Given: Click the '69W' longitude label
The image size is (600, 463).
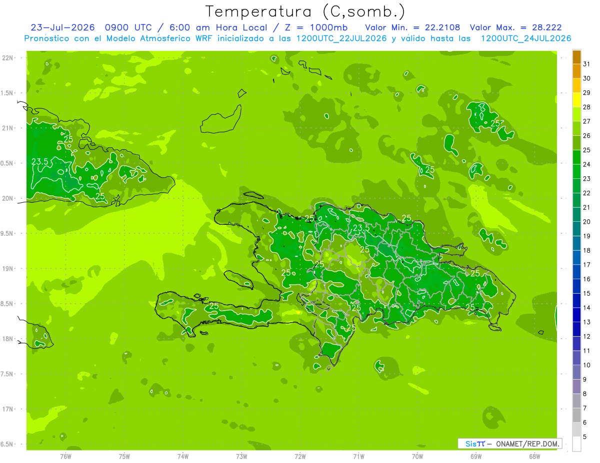Looking at the screenshot, I should tap(475, 456).
